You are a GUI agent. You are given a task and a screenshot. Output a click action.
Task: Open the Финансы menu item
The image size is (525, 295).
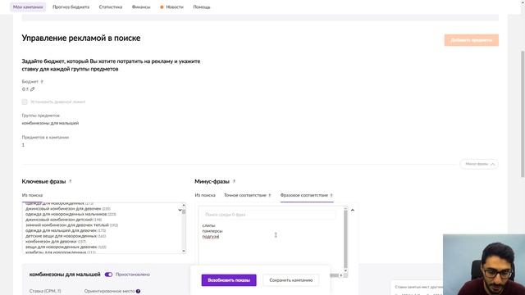141,7
